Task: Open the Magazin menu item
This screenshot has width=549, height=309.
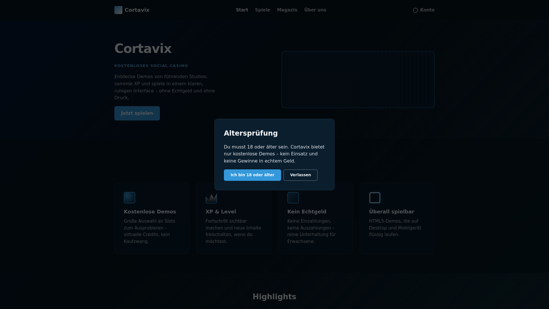Action: (x=287, y=10)
